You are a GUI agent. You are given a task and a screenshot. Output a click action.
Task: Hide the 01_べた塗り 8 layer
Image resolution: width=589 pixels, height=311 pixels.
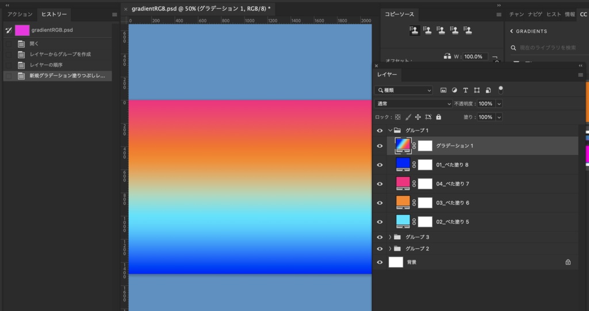tap(380, 165)
